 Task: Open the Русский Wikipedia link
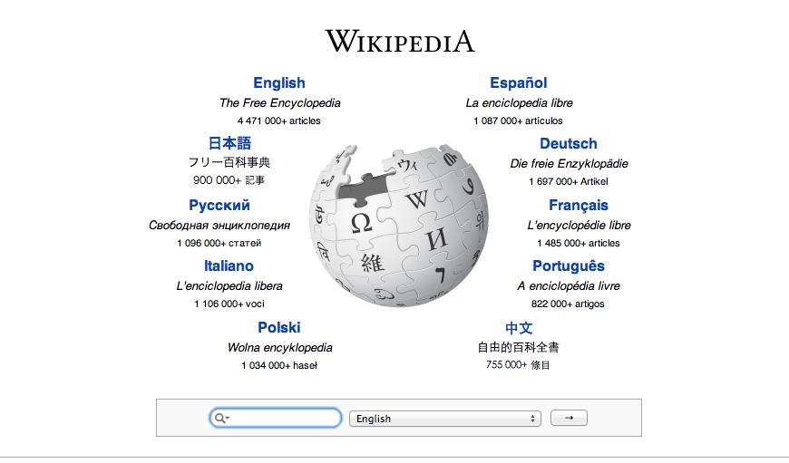point(219,206)
